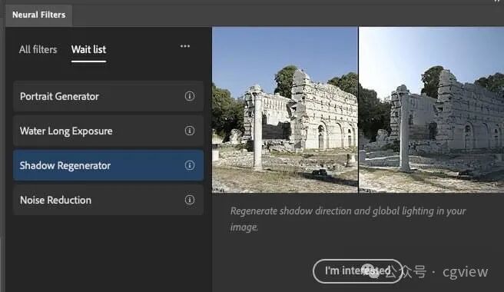Select the highlighted Shadow Regenerator filter

(x=108, y=165)
